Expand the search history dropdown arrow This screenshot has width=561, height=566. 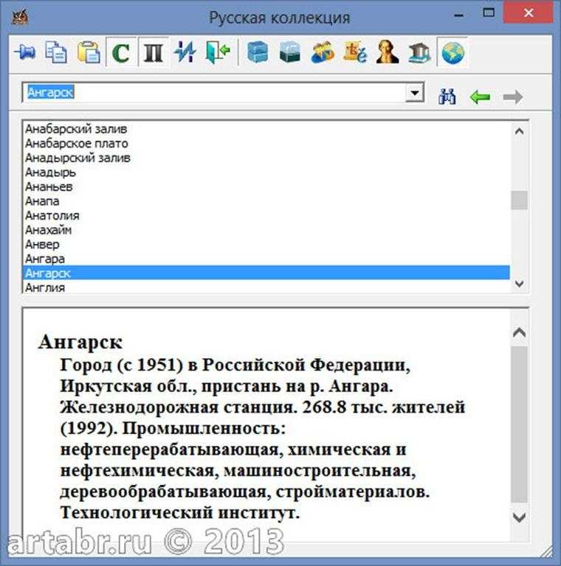point(414,93)
